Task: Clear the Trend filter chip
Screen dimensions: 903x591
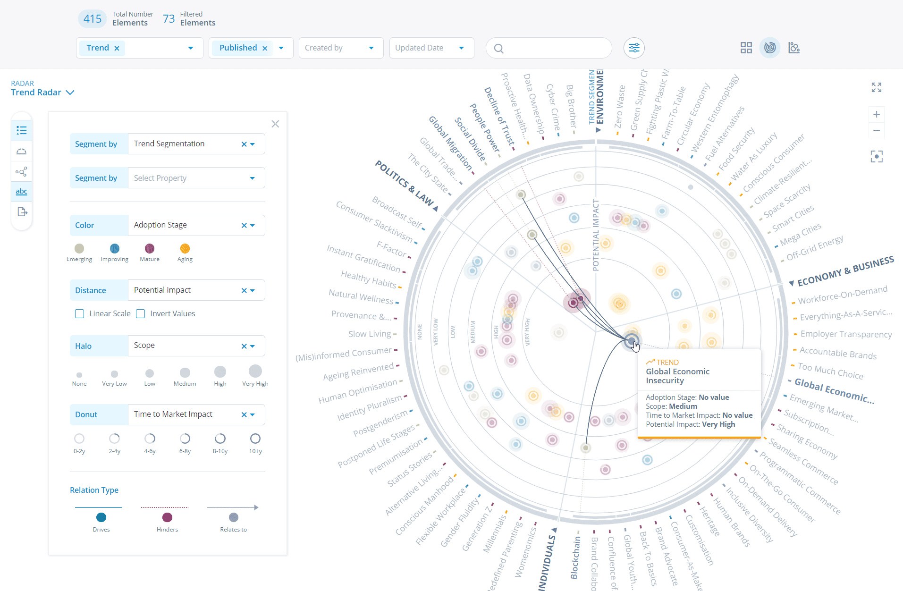Action: pyautogui.click(x=117, y=48)
